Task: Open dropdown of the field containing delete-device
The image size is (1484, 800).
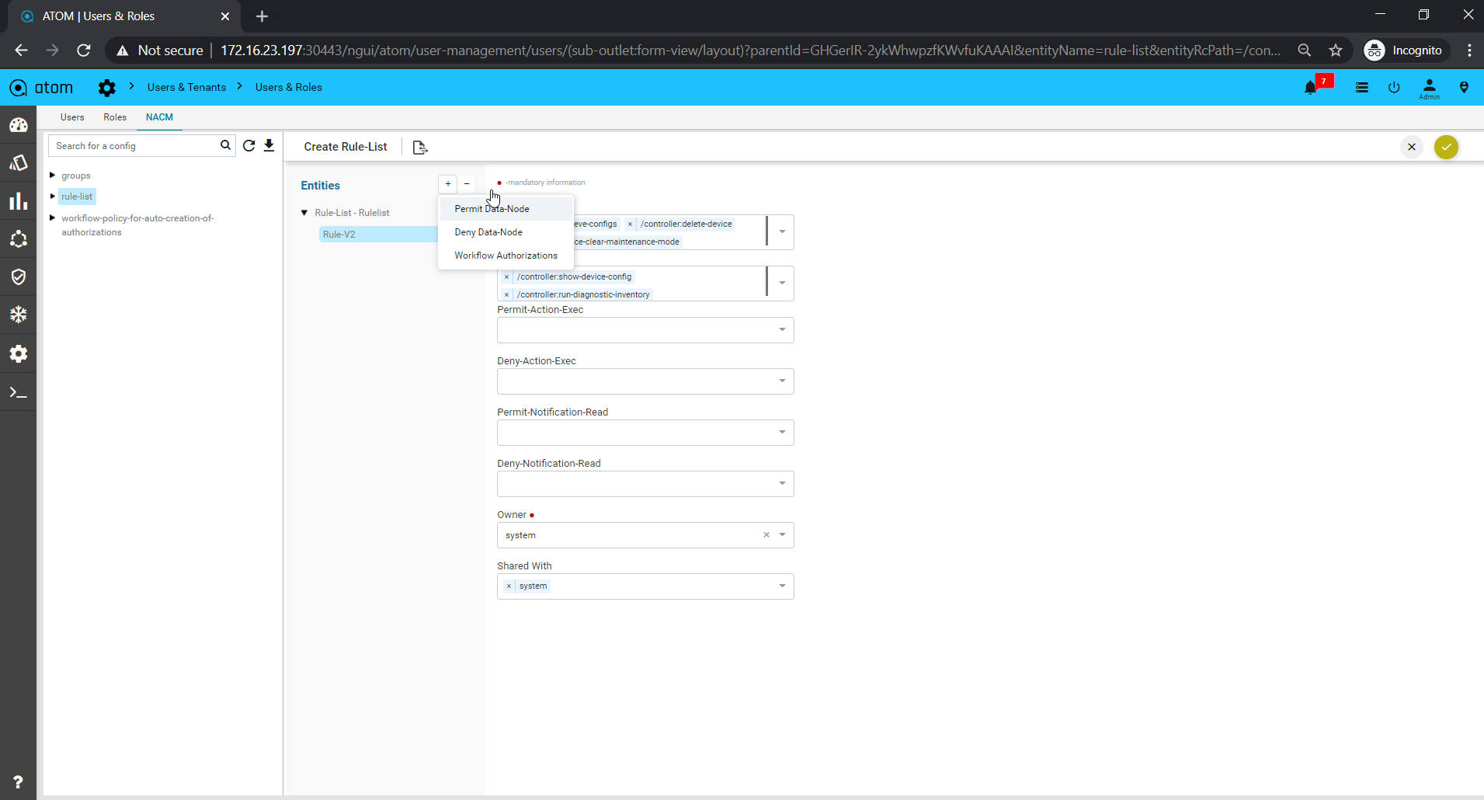Action: tap(782, 231)
